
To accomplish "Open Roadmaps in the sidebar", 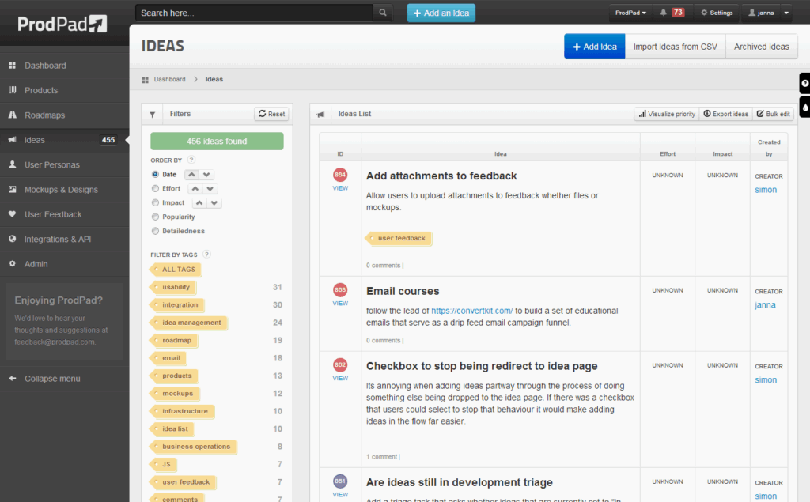I will [65, 115].
